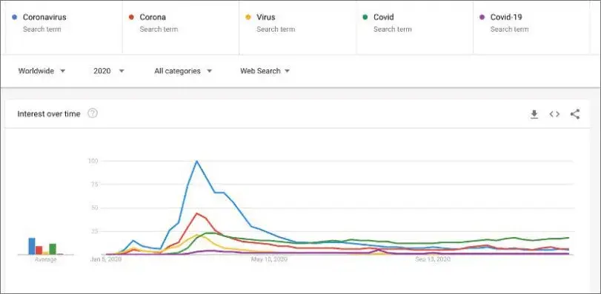
Task: Click the red Corona legend dot
Action: [131, 17]
